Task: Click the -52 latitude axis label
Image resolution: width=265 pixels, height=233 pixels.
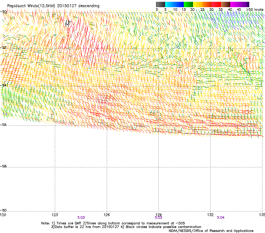Action: tap(3, 48)
